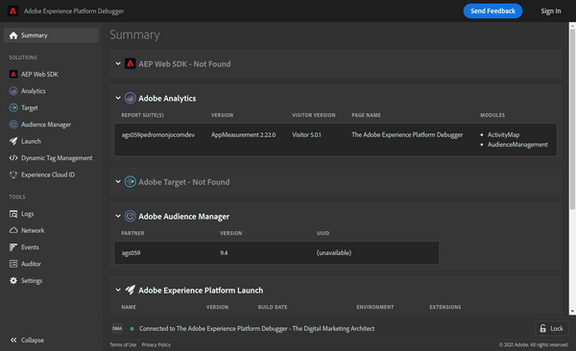
Task: Click AppMeasurement 2.22.0 version cell
Action: [243, 135]
